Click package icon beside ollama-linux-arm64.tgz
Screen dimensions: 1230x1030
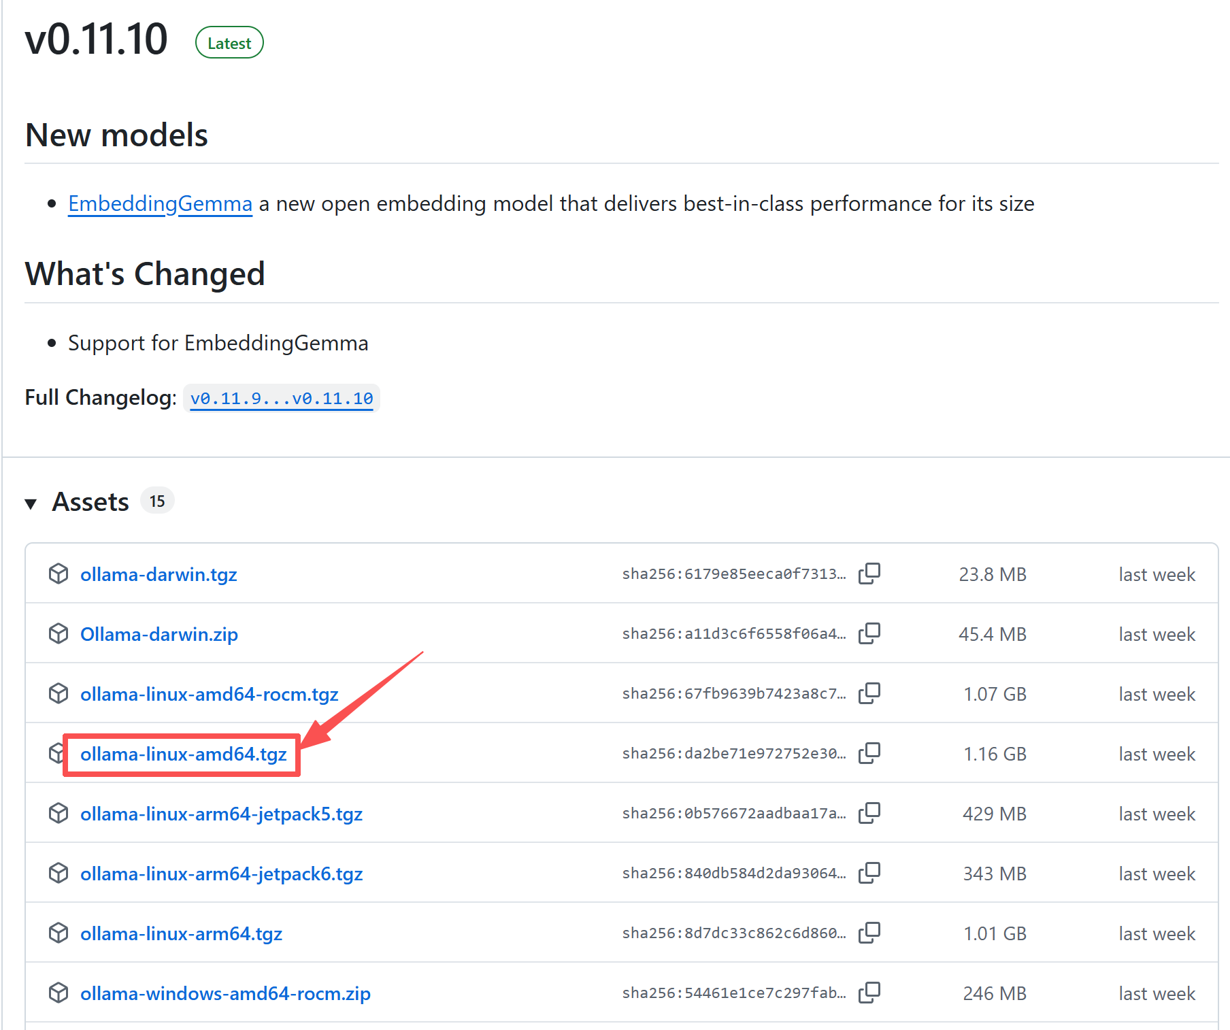point(59,933)
